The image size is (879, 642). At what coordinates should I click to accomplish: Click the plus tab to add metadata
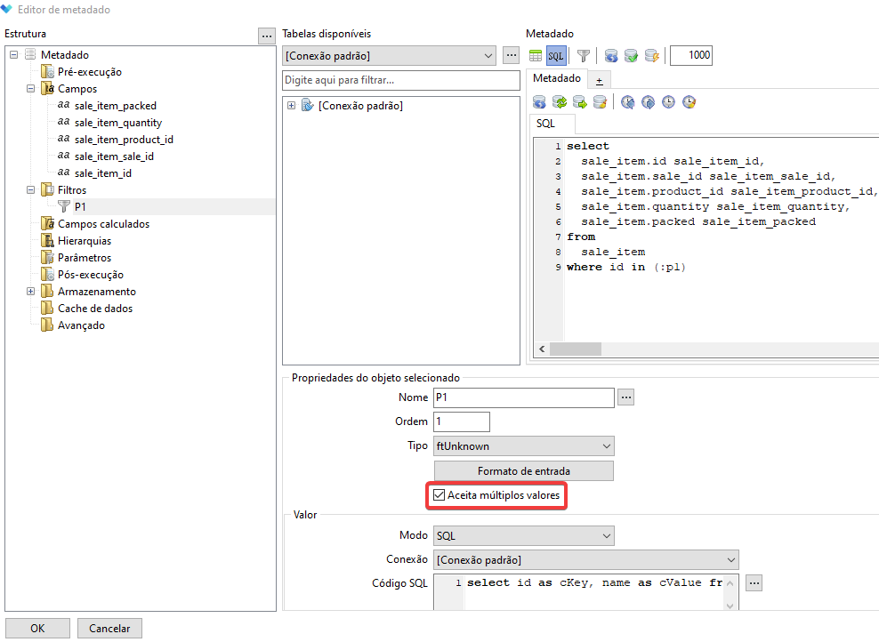(x=599, y=80)
